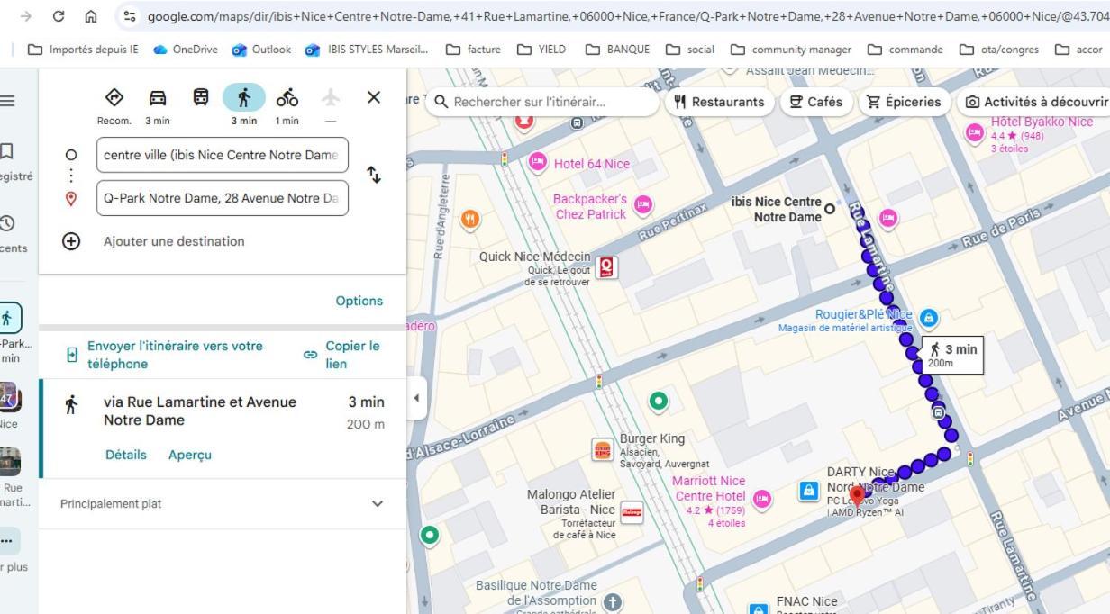Select the cycling travel mode icon
The width and height of the screenshot is (1110, 614).
287,98
